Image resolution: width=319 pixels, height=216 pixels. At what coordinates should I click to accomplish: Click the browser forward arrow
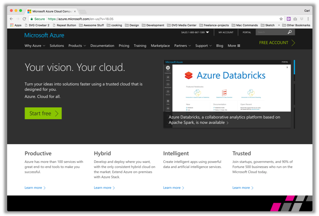click(18, 19)
